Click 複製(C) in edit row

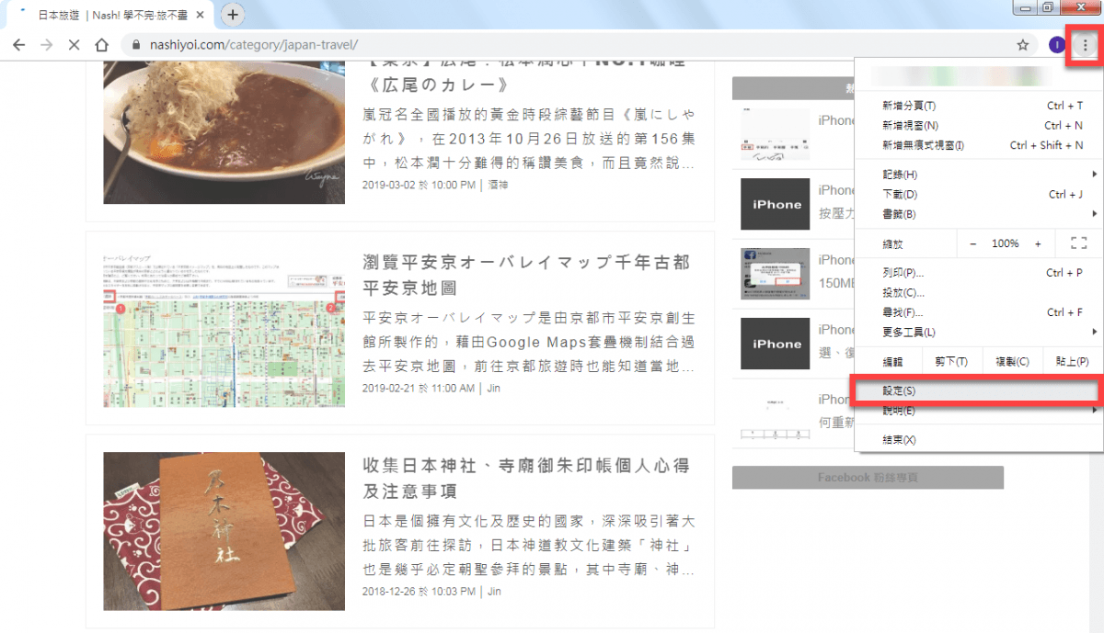point(1012,362)
